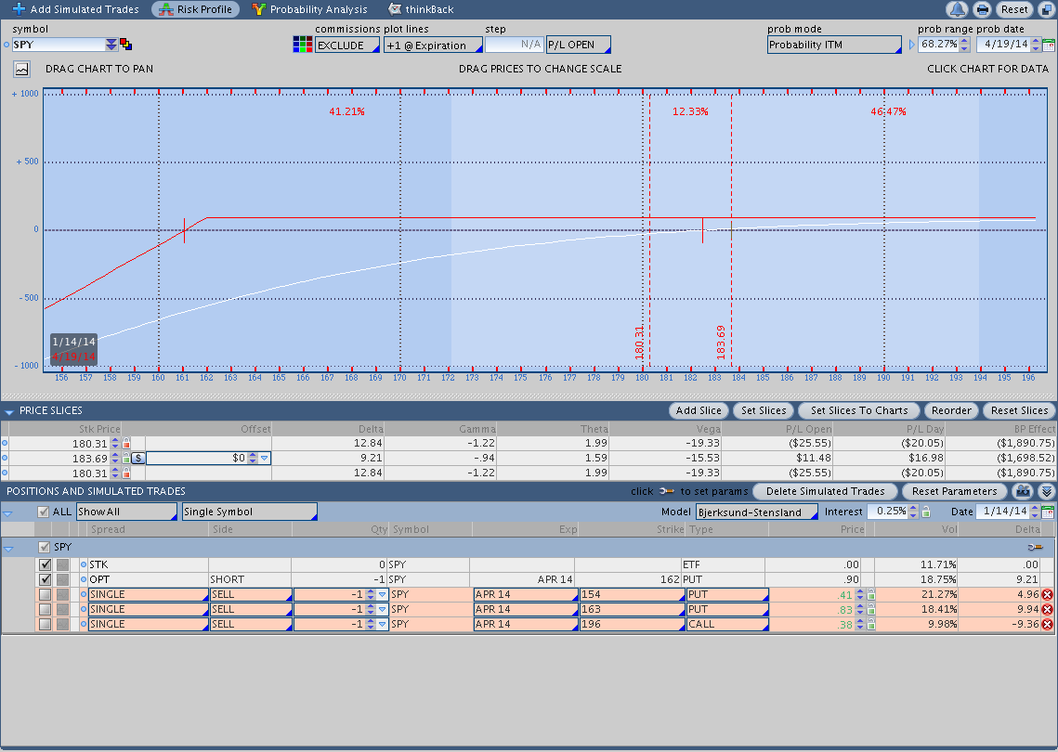Delete the 163 PUT simulated trade

point(1047,609)
